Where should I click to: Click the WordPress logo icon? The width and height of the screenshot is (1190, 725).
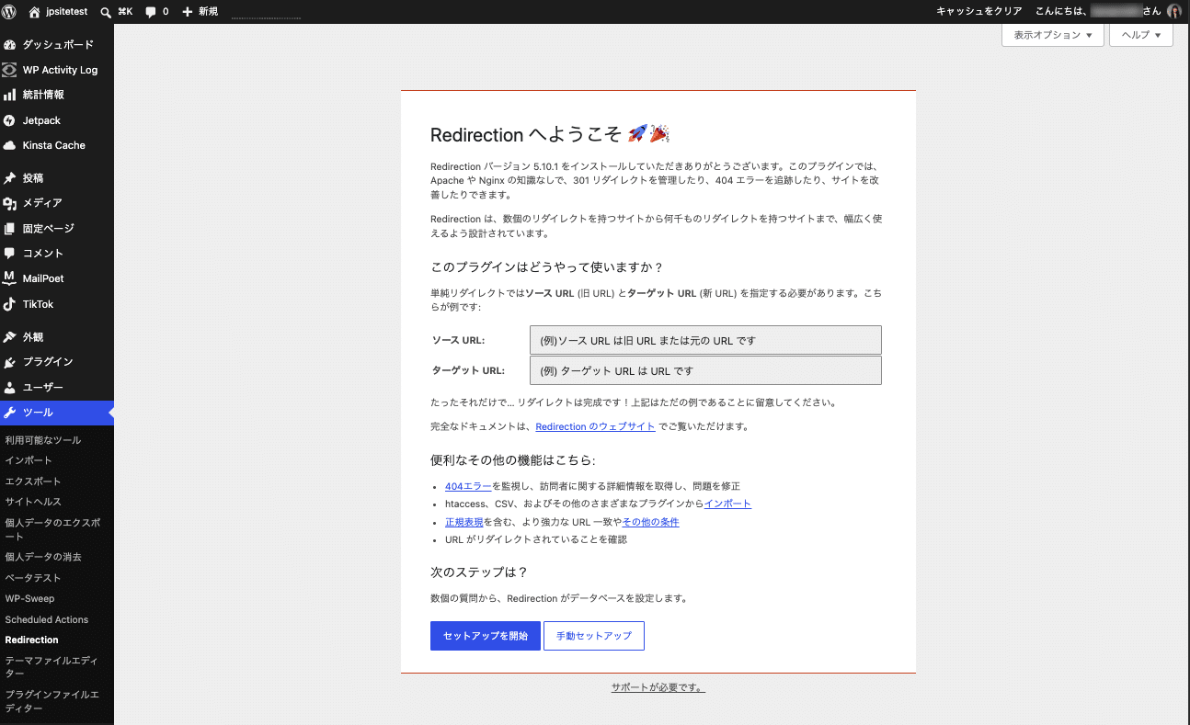[x=9, y=12]
